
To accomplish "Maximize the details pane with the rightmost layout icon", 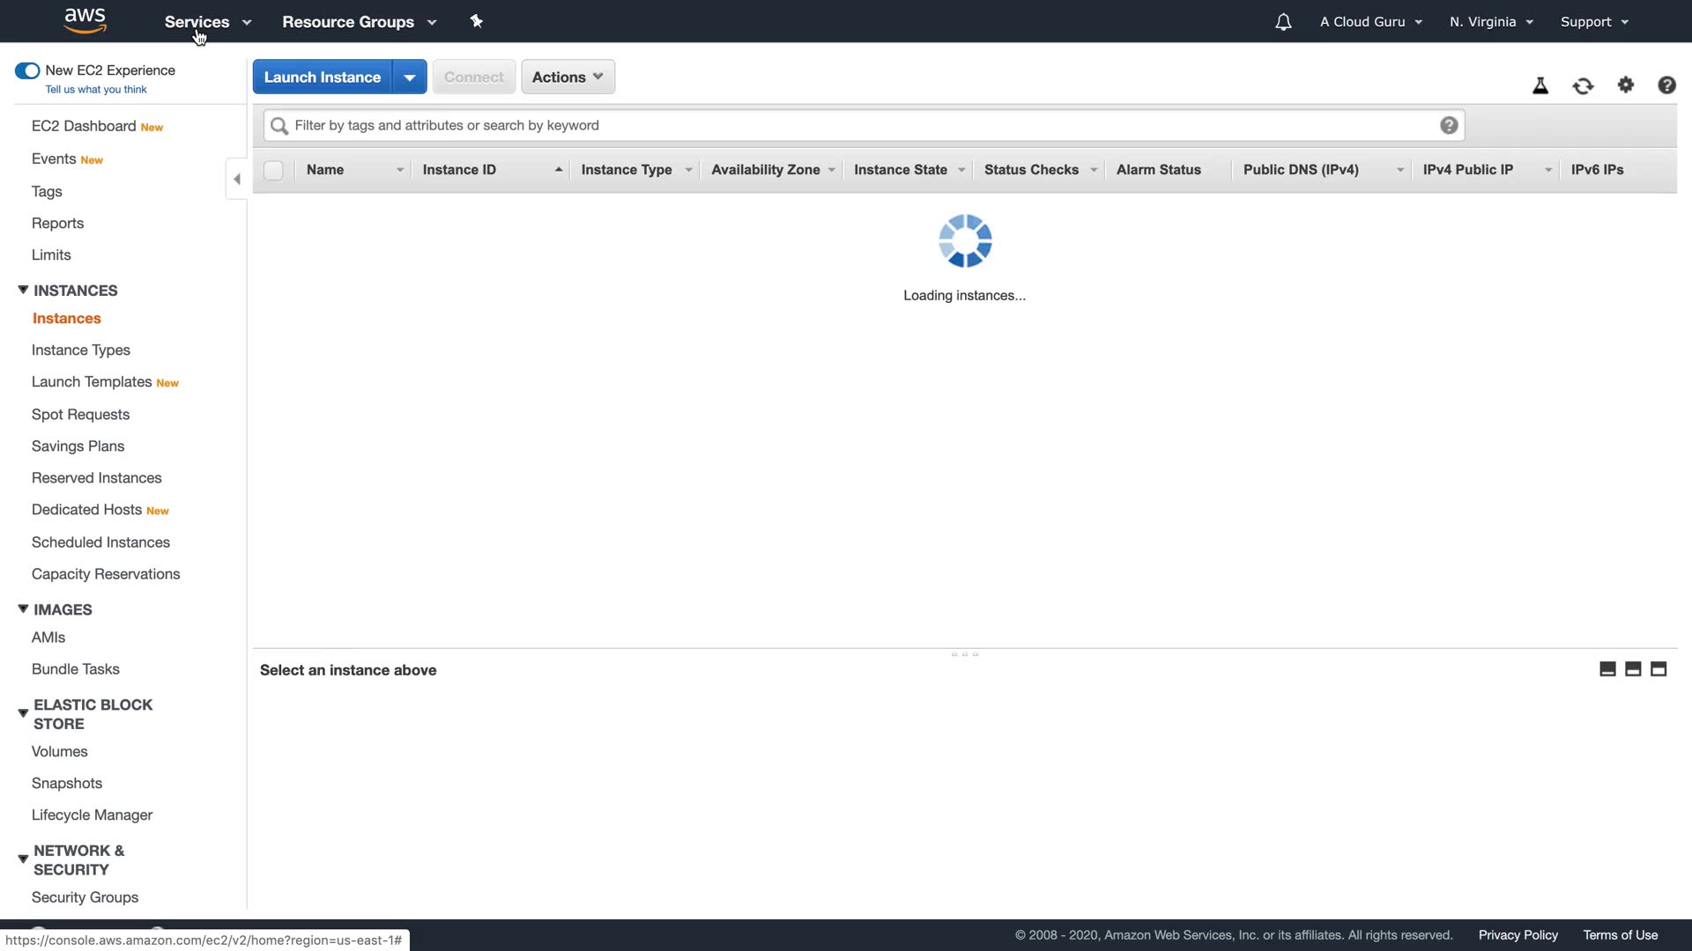I will [1659, 669].
